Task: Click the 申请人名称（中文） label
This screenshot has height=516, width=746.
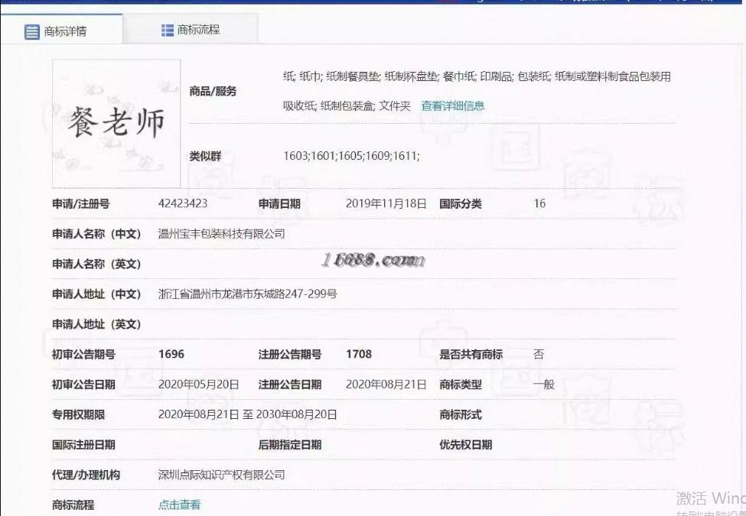Action: point(96,234)
